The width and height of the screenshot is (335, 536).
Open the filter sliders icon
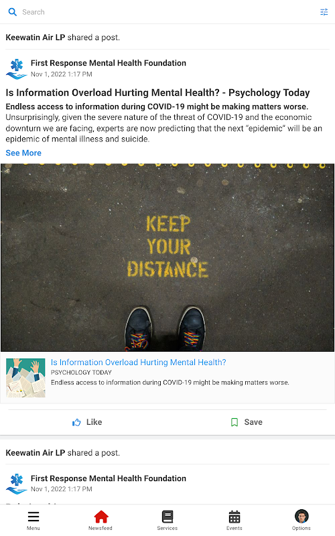(324, 12)
